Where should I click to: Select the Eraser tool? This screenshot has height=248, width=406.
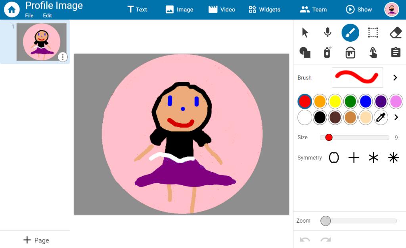coord(396,33)
